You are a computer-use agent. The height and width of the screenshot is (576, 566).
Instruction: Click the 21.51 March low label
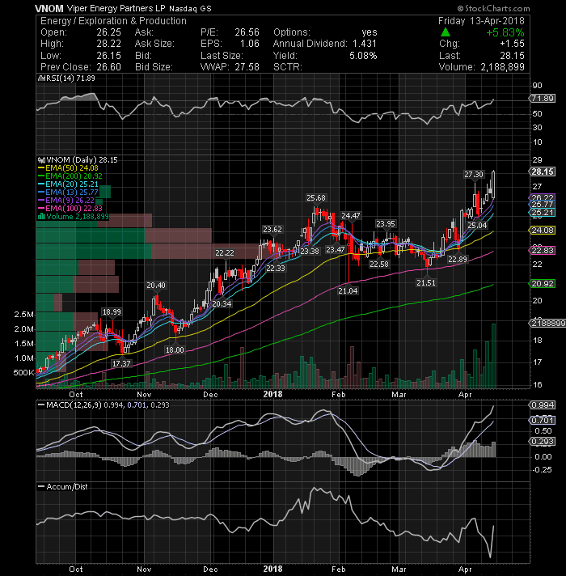426,283
